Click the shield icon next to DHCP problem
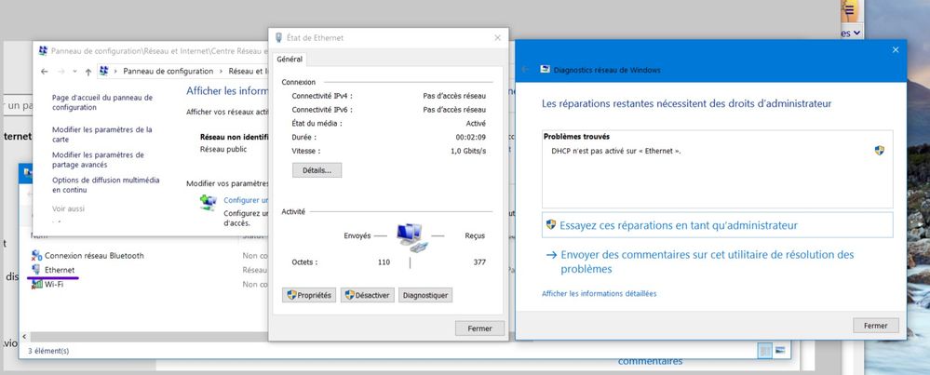This screenshot has width=930, height=375. [880, 151]
